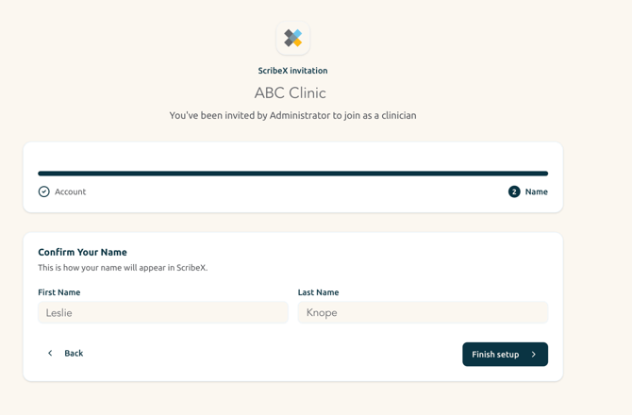632x415 pixels.
Task: Click the Account step checkmark icon
Action: click(44, 191)
